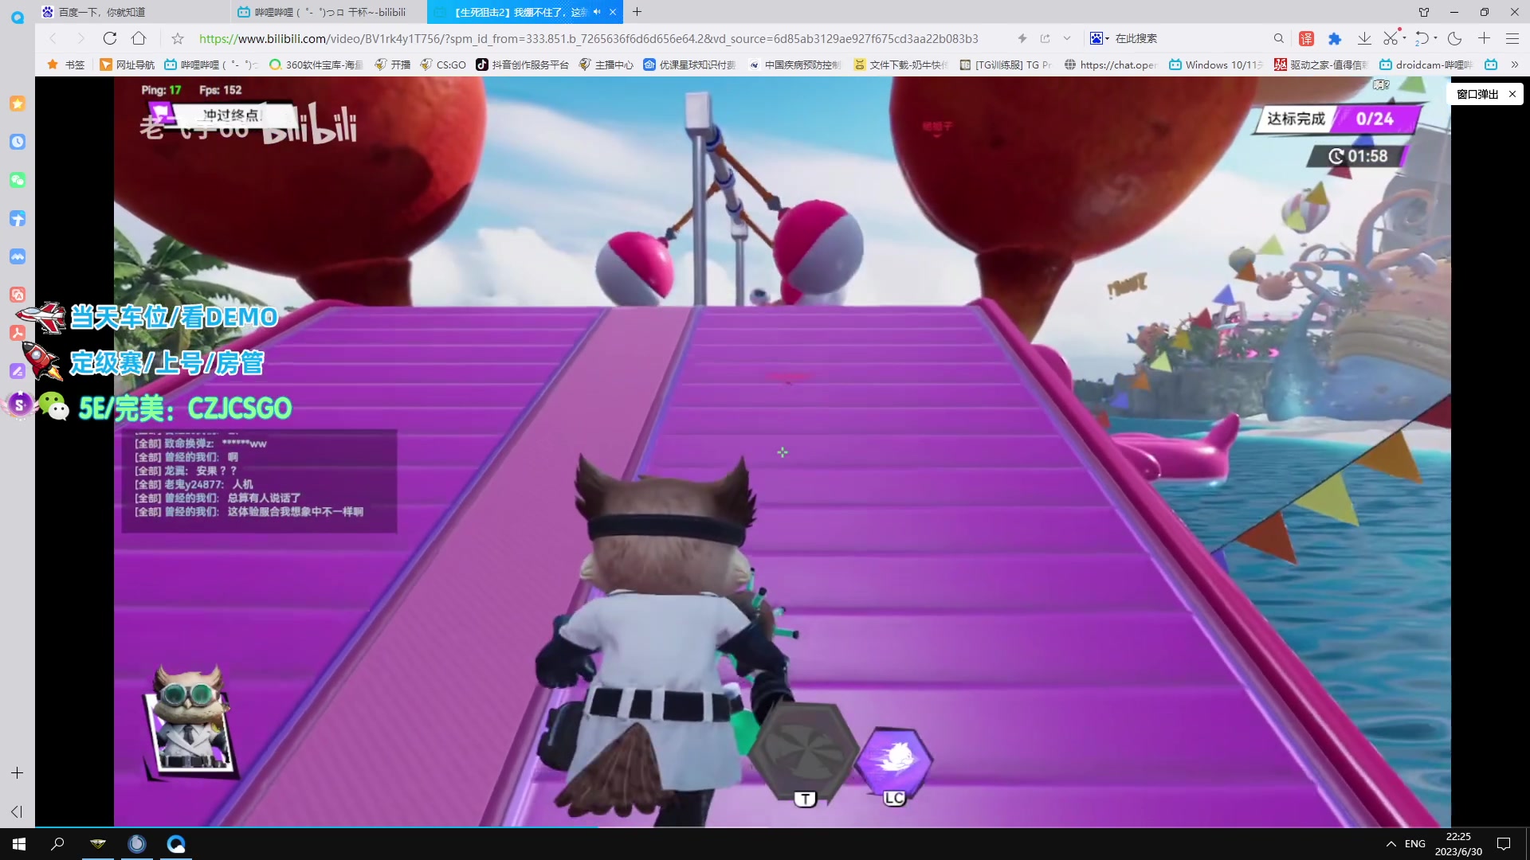Open WeChat in the sidebar
The width and height of the screenshot is (1530, 860).
click(x=18, y=180)
